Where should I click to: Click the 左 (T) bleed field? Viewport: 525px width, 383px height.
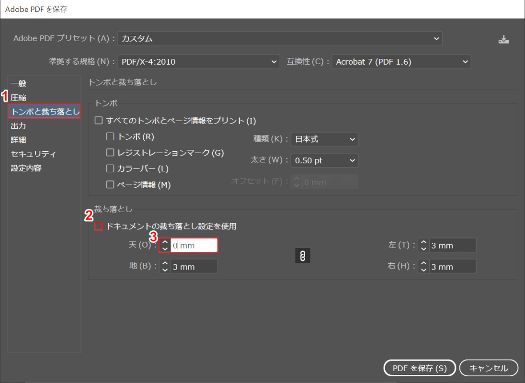453,245
